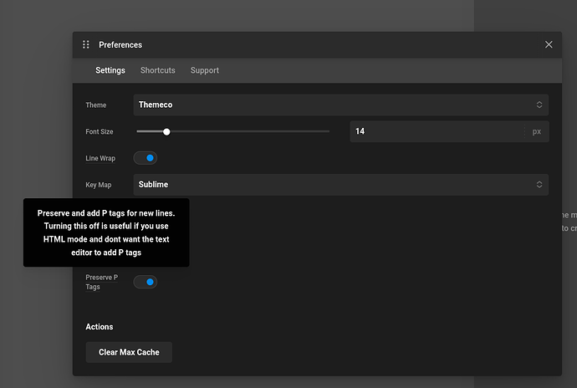Click the Preserve P Tags label

pyautogui.click(x=101, y=282)
